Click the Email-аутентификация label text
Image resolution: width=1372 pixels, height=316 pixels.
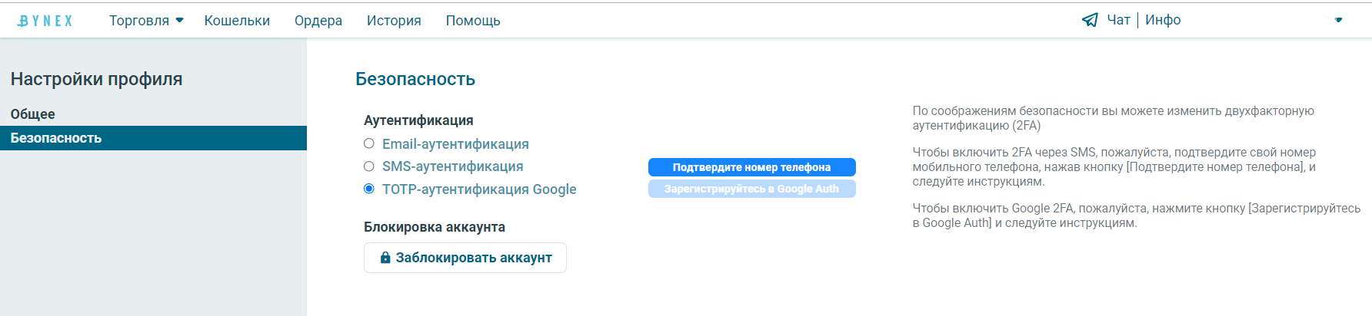pyautogui.click(x=455, y=144)
